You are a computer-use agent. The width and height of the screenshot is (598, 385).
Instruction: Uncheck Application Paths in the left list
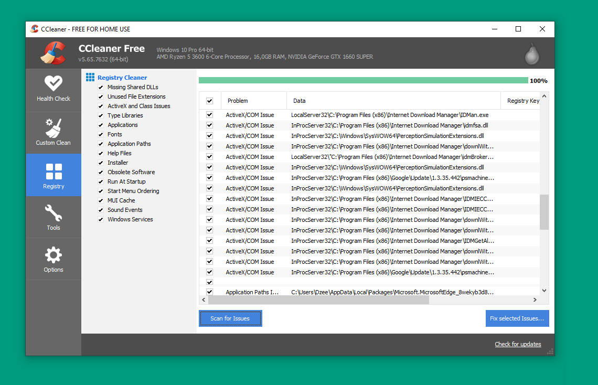101,144
